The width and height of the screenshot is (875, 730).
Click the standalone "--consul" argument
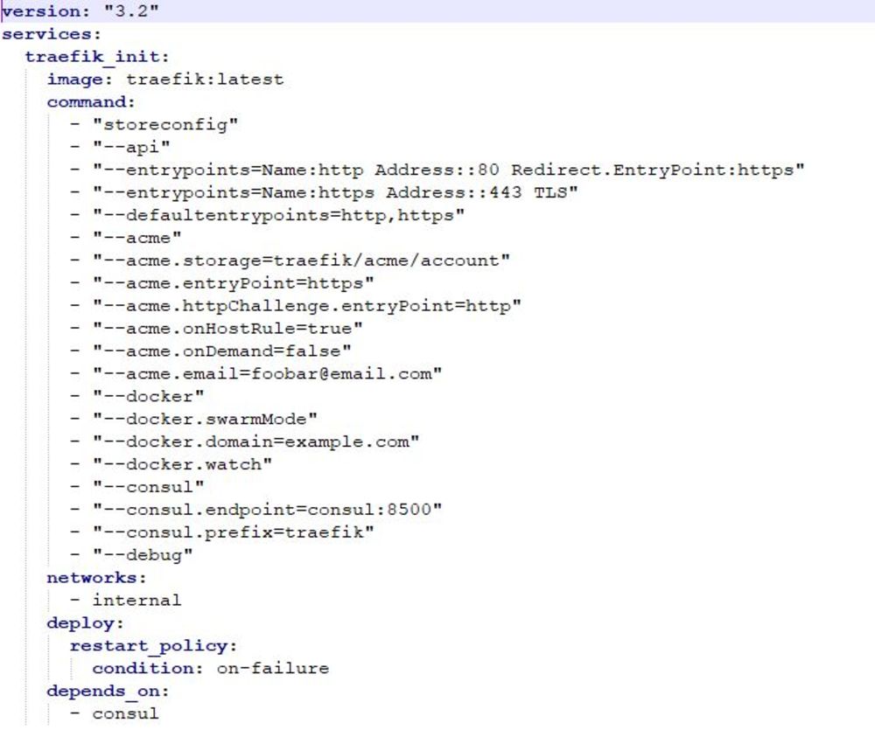(149, 487)
